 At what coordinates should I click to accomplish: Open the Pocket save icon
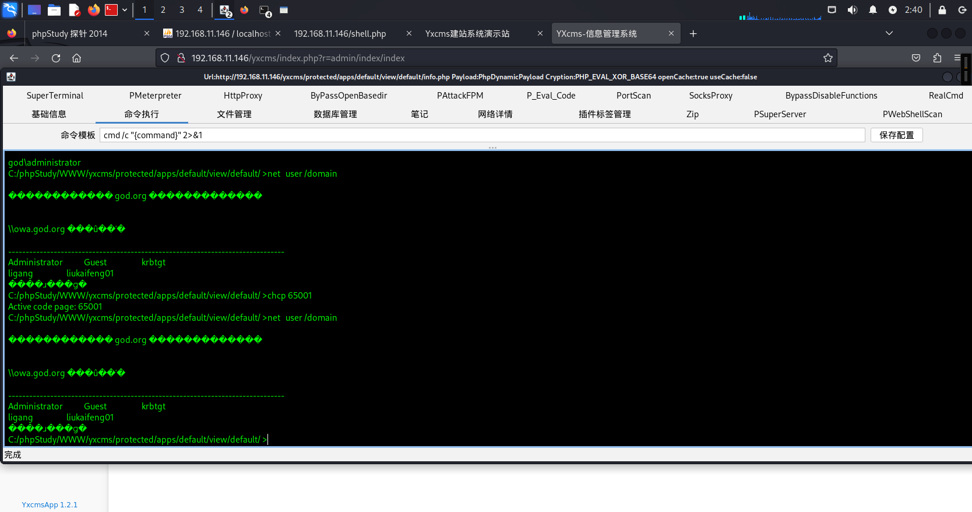pyautogui.click(x=916, y=58)
